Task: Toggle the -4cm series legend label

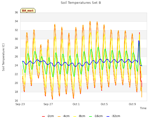Action: coord(66,116)
